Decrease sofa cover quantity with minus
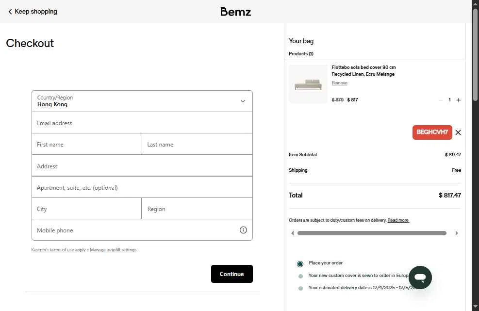 (441, 100)
